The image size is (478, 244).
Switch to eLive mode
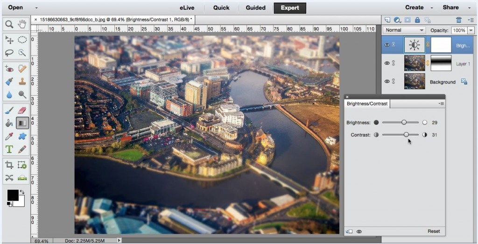187,8
